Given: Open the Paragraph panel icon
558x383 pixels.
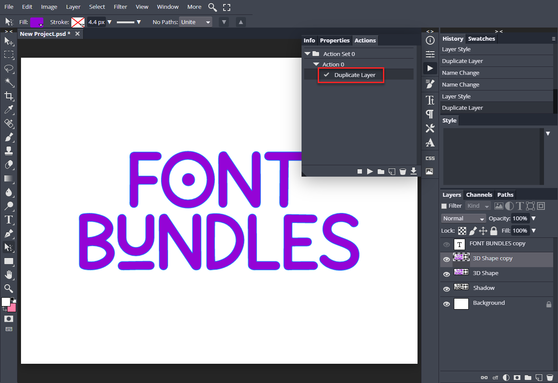Looking at the screenshot, I should 430,114.
